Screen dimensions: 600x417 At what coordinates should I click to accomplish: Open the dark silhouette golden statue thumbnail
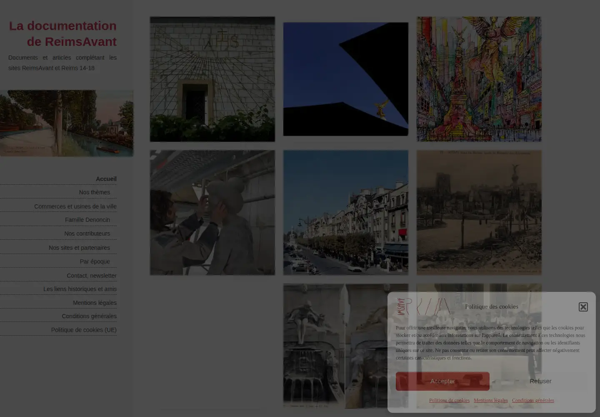[x=346, y=79]
